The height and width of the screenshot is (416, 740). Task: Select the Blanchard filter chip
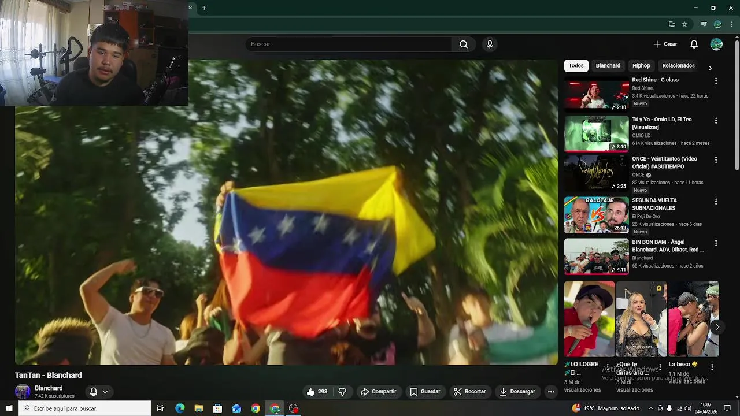click(608, 66)
